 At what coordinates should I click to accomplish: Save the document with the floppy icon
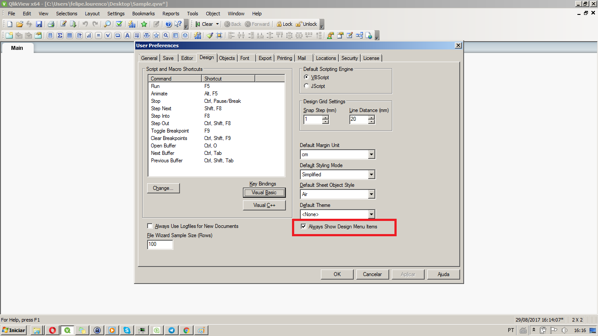click(39, 24)
